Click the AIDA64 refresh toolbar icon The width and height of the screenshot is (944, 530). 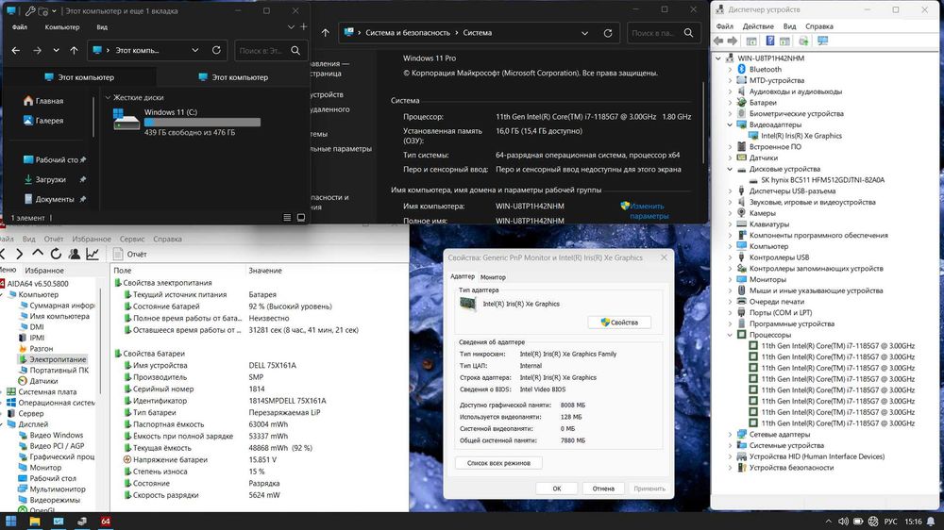(56, 254)
